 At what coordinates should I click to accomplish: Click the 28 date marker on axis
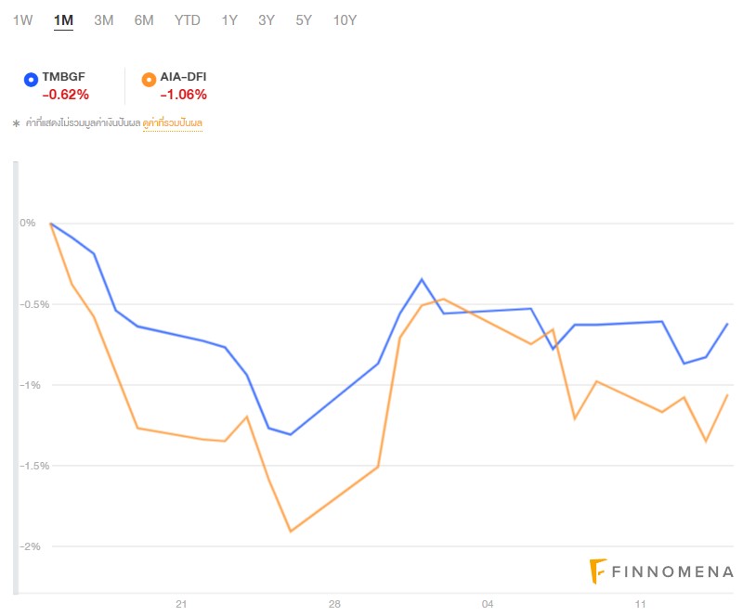point(334,605)
